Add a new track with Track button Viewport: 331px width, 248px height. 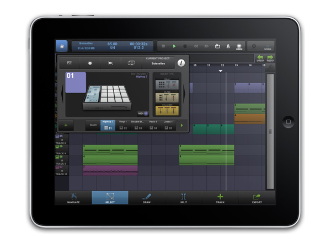pos(220,198)
